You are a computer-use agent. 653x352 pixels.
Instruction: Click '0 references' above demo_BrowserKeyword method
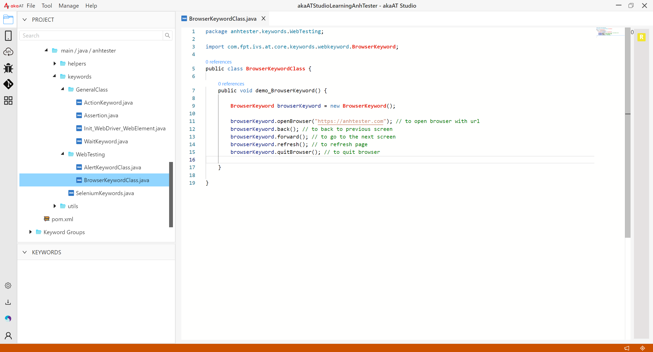click(231, 84)
